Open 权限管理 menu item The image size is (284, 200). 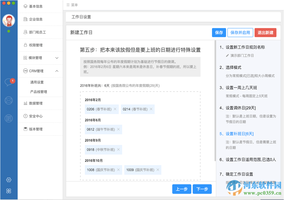[40, 45]
